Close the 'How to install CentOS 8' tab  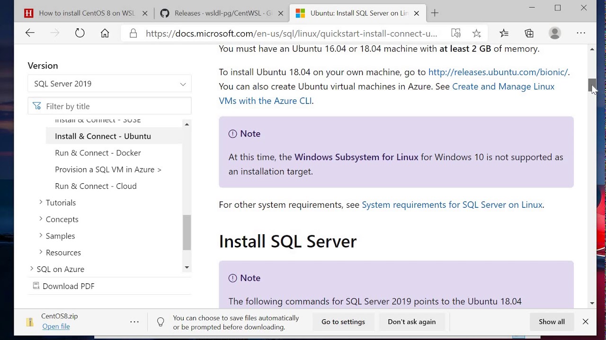point(145,13)
